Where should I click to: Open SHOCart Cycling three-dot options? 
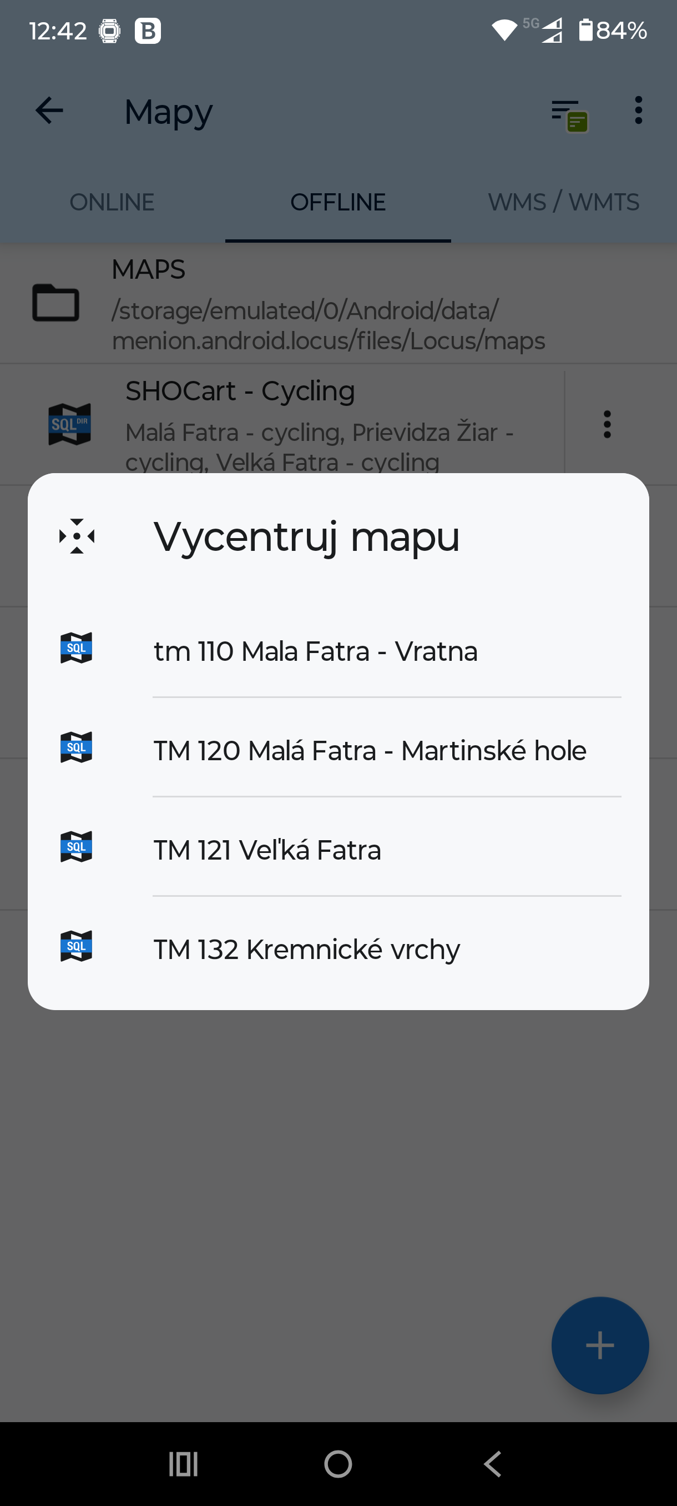607,424
